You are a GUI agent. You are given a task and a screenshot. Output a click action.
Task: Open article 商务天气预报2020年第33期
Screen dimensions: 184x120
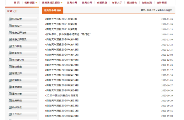click(x=62, y=101)
